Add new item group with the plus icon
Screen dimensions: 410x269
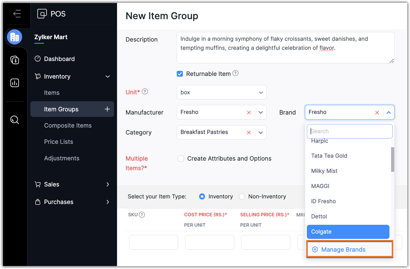tap(107, 109)
